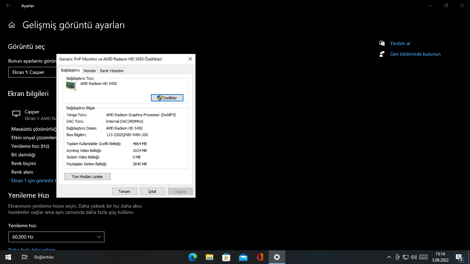Click the Settings gear on the taskbar
The width and height of the screenshot is (470, 264).
tap(277, 257)
